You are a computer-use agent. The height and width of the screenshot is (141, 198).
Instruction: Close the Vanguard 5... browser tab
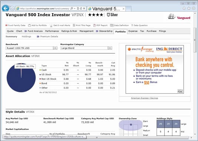pos(124,9)
